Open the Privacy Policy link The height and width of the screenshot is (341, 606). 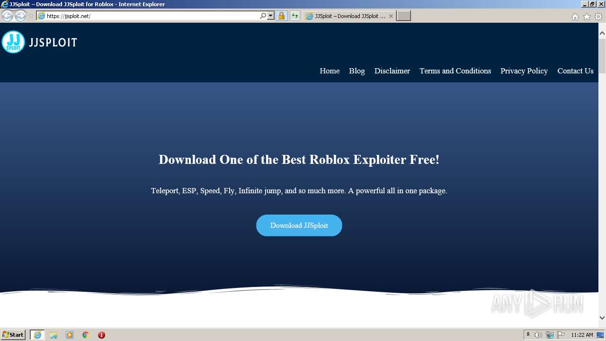coord(524,71)
